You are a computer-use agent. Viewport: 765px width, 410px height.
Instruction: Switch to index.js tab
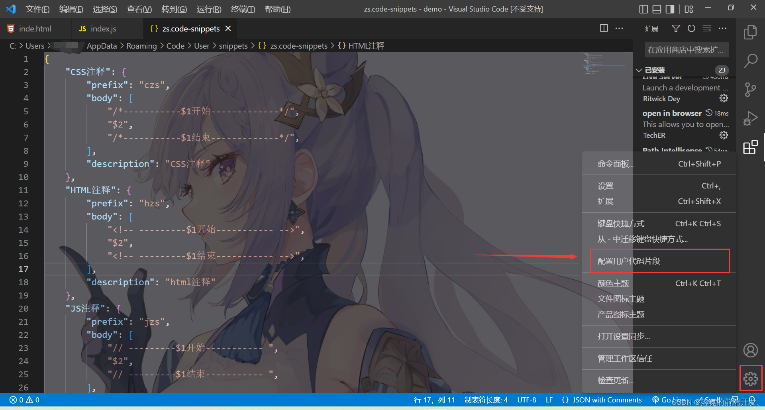(103, 29)
